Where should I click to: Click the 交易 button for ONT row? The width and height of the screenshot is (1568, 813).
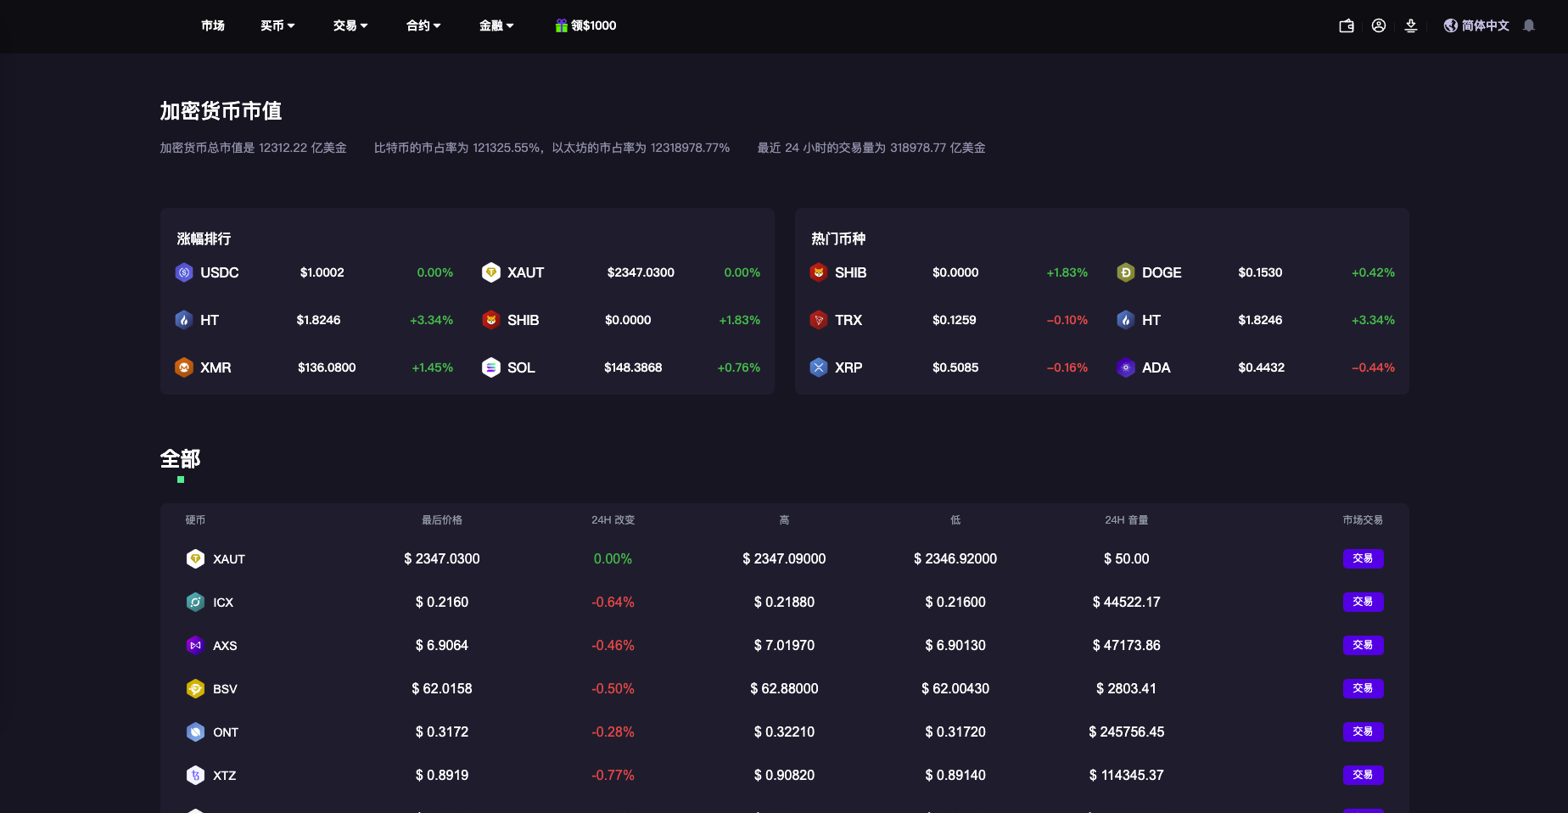tap(1363, 732)
